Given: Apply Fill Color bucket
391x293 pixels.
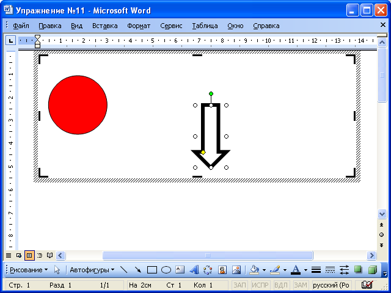Looking at the screenshot, I should (x=254, y=270).
